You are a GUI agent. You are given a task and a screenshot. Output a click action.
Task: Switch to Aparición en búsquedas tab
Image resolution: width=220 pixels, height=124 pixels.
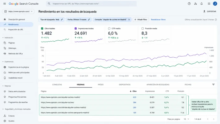[158, 85]
